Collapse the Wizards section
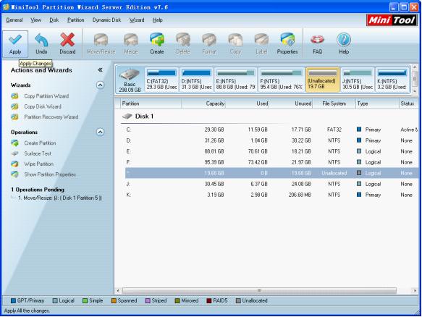Screen dimensions: 422x317 [100, 85]
